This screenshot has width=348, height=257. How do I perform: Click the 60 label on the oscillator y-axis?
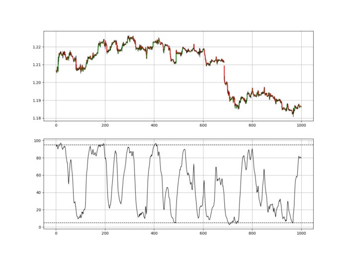tap(39, 175)
